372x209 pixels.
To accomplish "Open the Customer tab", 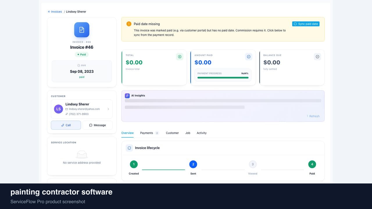I will (172, 133).
